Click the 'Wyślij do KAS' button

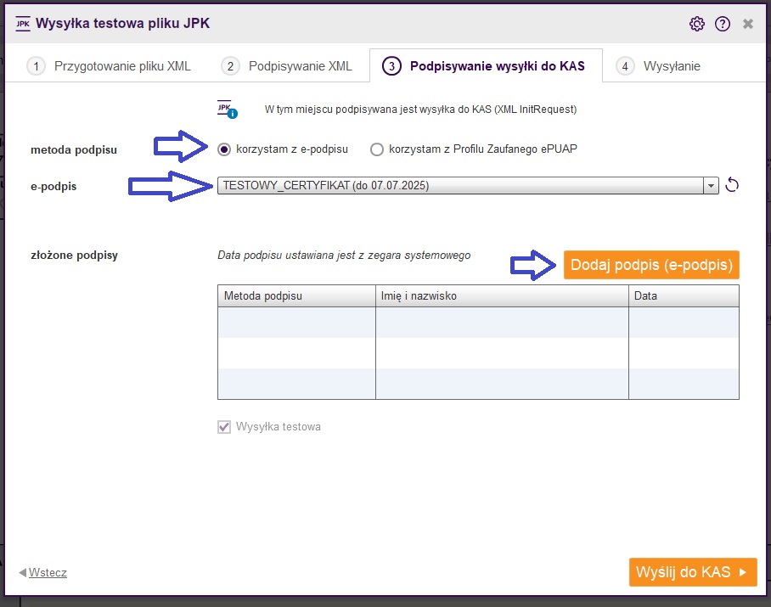tap(693, 572)
